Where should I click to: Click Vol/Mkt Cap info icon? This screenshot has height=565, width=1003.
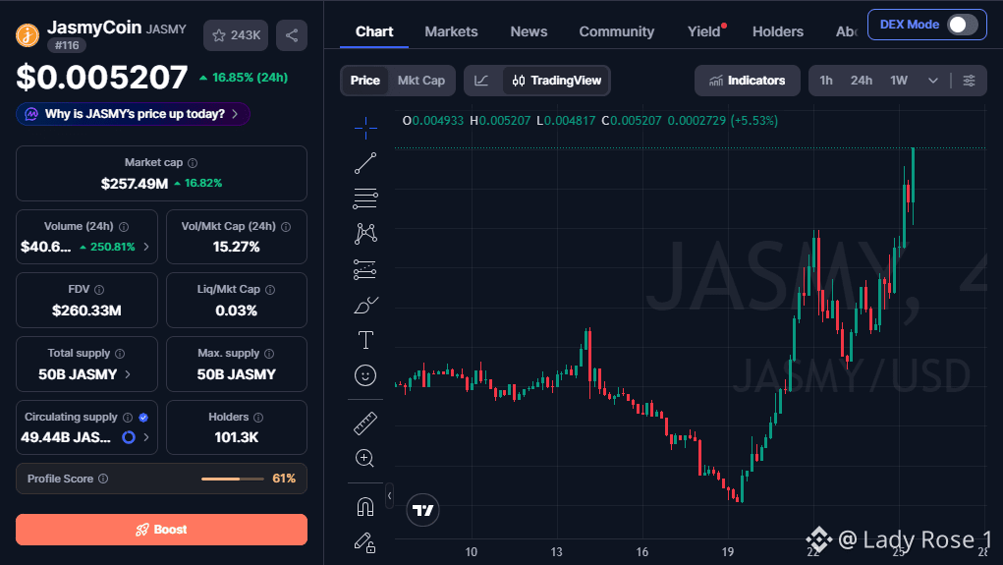pos(286,227)
